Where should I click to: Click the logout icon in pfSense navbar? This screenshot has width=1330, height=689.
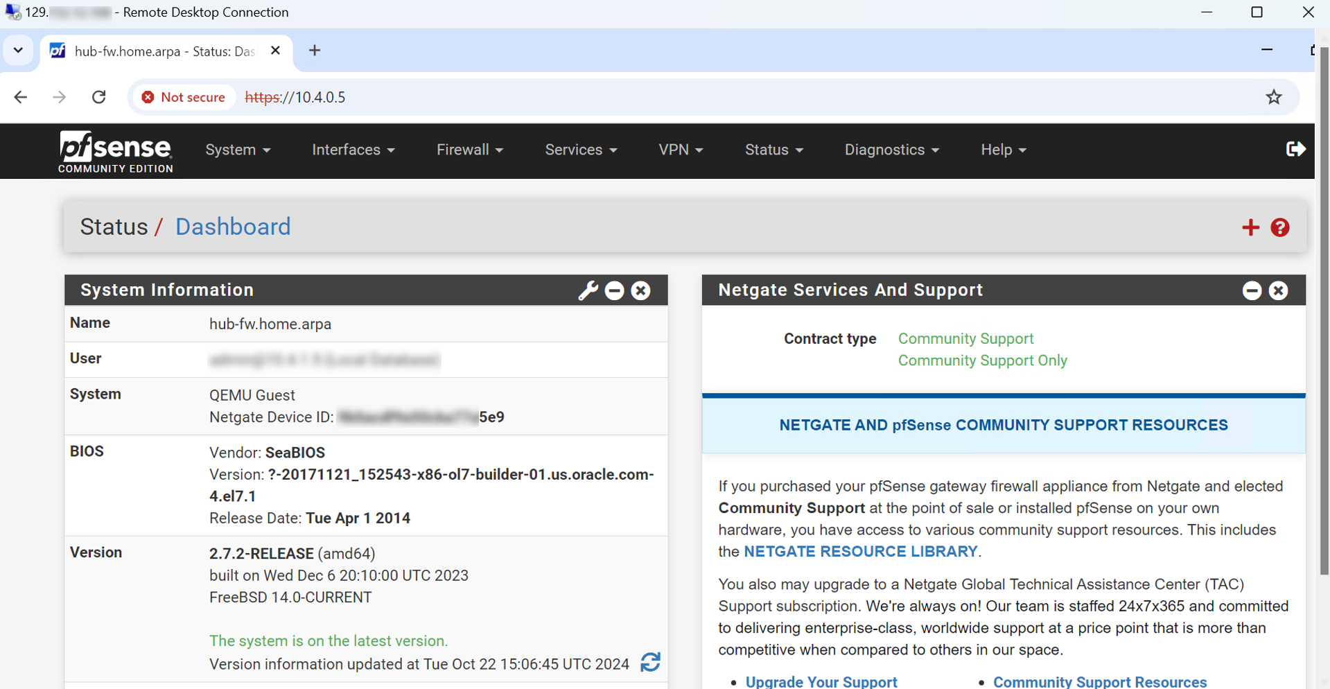coord(1295,149)
